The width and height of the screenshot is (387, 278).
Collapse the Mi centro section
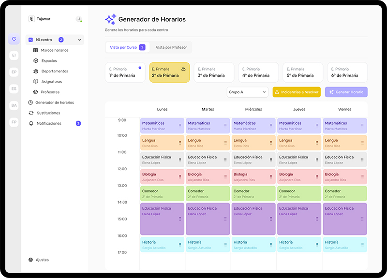click(x=80, y=40)
